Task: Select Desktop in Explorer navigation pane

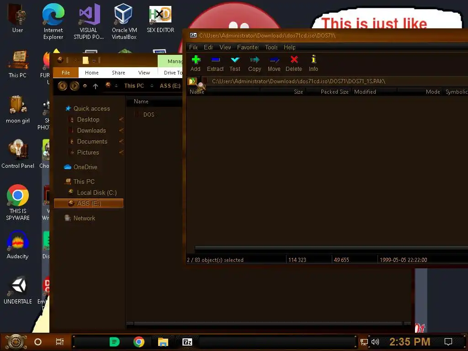Action: (x=88, y=120)
